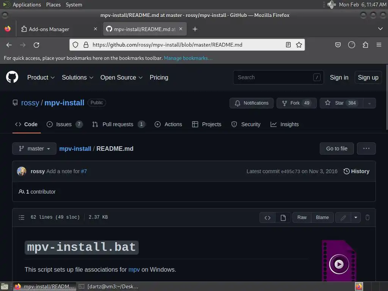Open the Projects tab

point(207,124)
